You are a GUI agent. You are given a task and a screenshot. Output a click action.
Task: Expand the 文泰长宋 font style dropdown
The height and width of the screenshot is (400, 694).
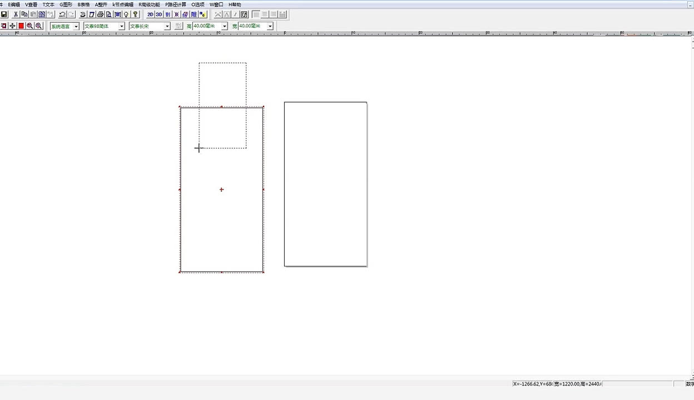[x=167, y=26]
